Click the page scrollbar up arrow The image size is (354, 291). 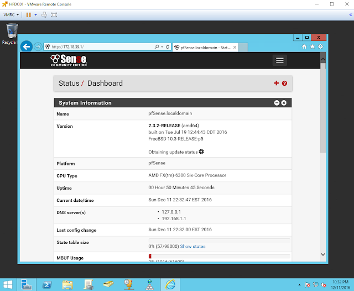click(x=323, y=59)
